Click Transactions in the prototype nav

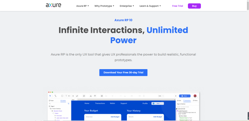tap(100, 103)
